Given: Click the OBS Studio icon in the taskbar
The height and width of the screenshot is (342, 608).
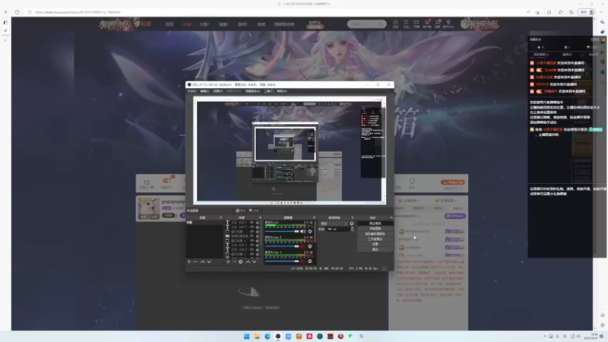Looking at the screenshot, I should click(278, 336).
